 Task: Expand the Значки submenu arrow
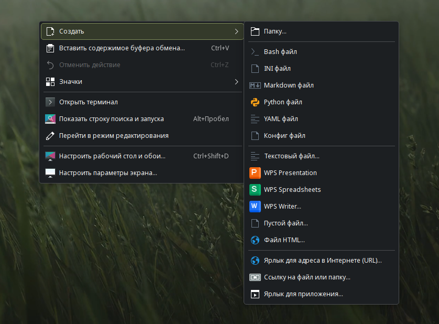(x=236, y=82)
